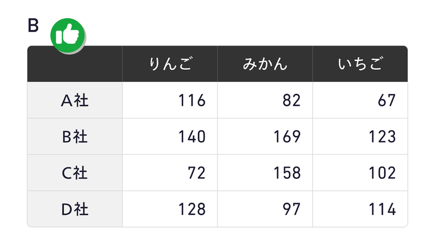
Task: Click the A社 いちご cell value 67
Action: coord(386,100)
